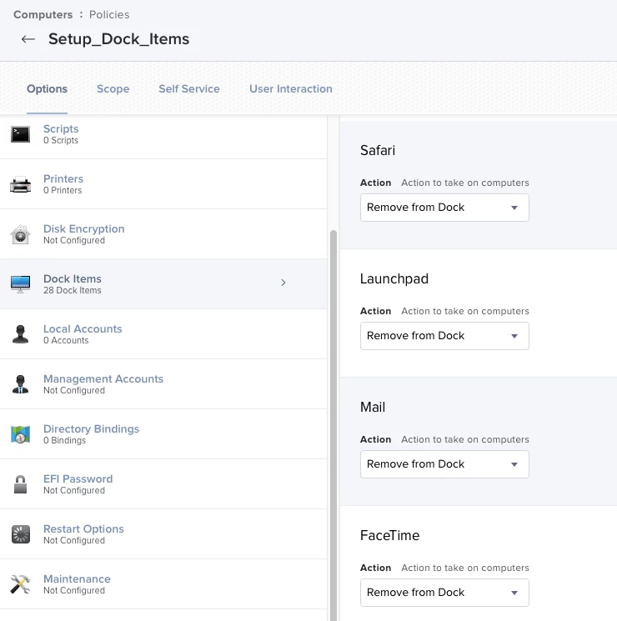
Task: Click the '0 Printers' count text
Action: coord(63,190)
